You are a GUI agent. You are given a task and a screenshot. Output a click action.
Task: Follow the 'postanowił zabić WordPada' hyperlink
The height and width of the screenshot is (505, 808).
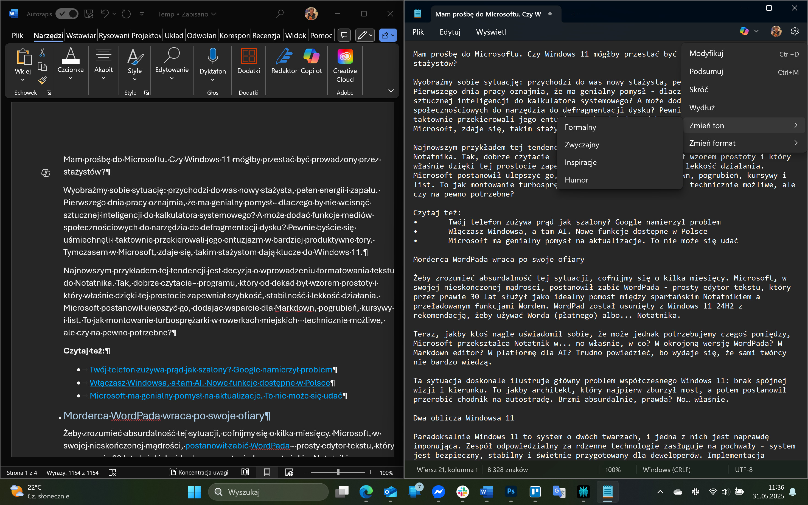pyautogui.click(x=237, y=446)
